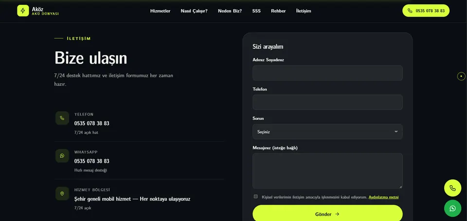Viewport: 467px width, 221px height.
Task: Click the Mesajınız textarea resize handle
Action: [x=400, y=187]
